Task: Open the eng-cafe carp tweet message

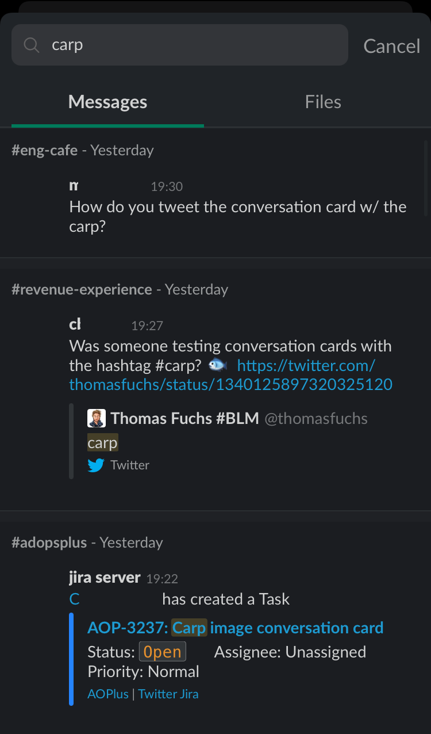Action: pos(237,216)
